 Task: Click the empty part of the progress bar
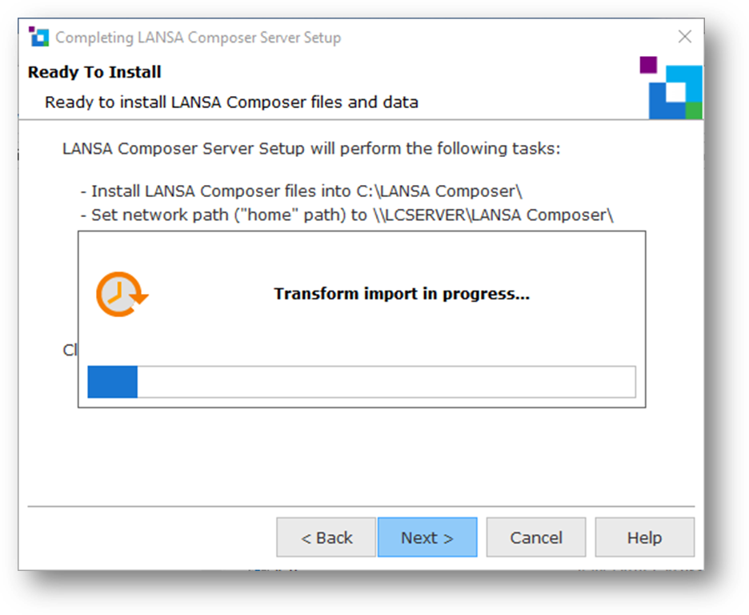tap(386, 382)
